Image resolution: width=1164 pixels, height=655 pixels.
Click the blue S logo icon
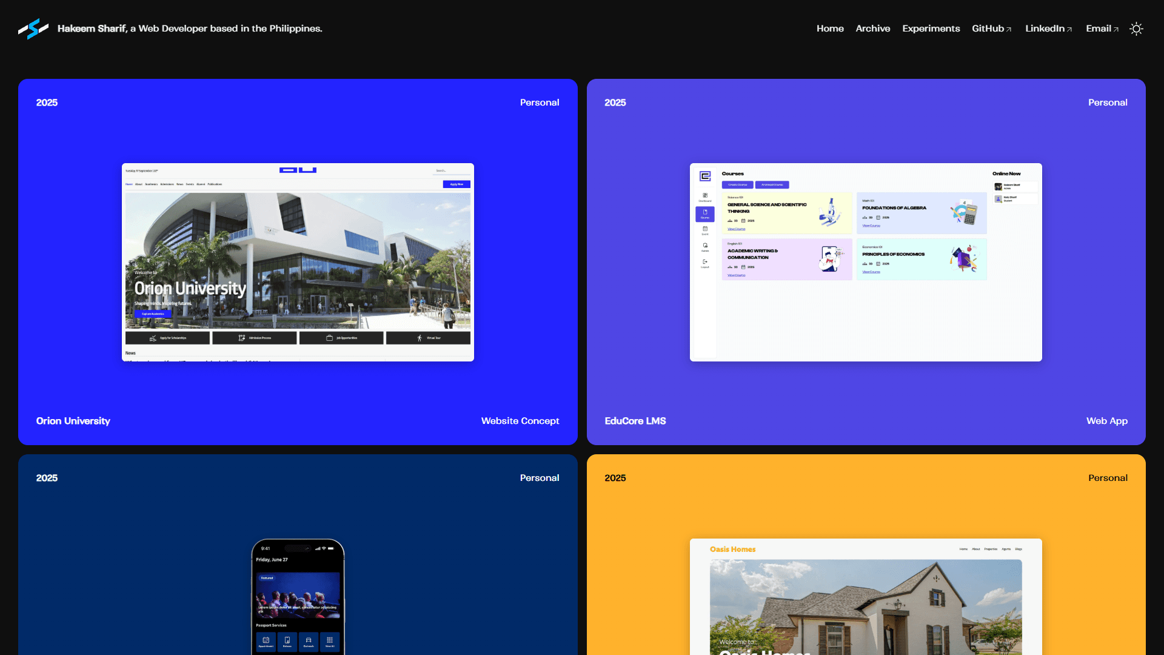33,29
